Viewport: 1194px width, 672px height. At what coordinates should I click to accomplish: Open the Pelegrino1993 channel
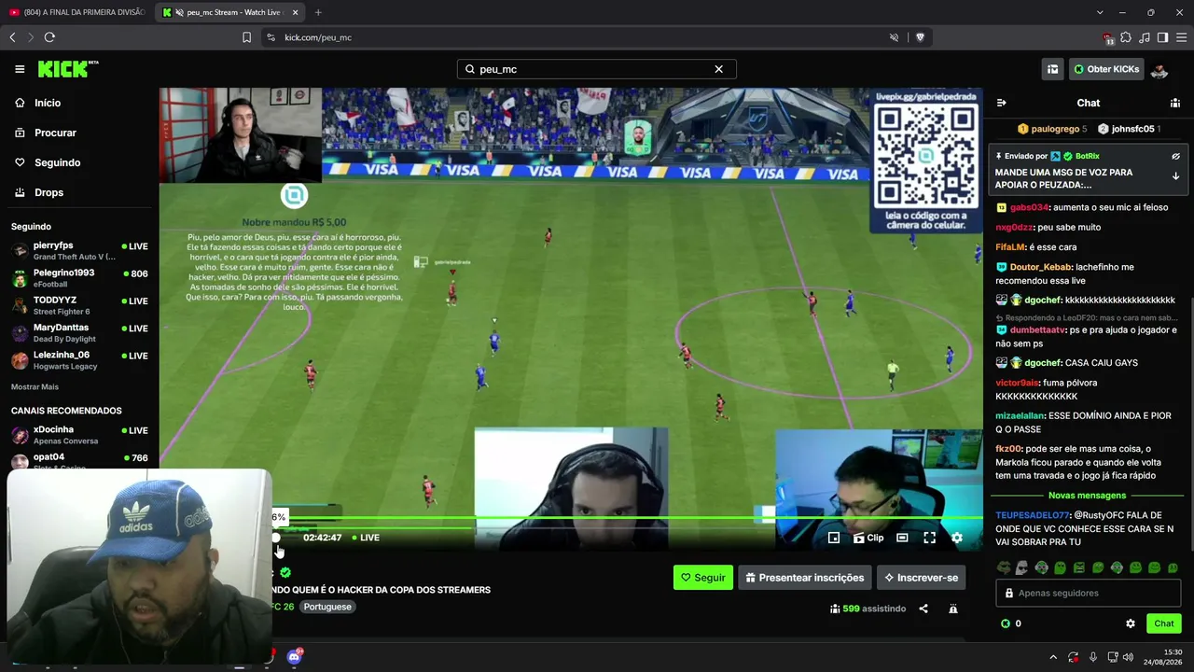[79, 278]
